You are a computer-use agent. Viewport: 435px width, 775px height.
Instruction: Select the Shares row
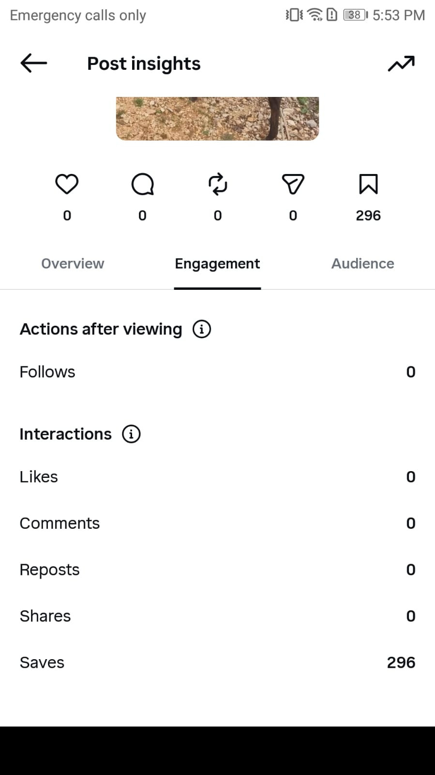pos(217,616)
